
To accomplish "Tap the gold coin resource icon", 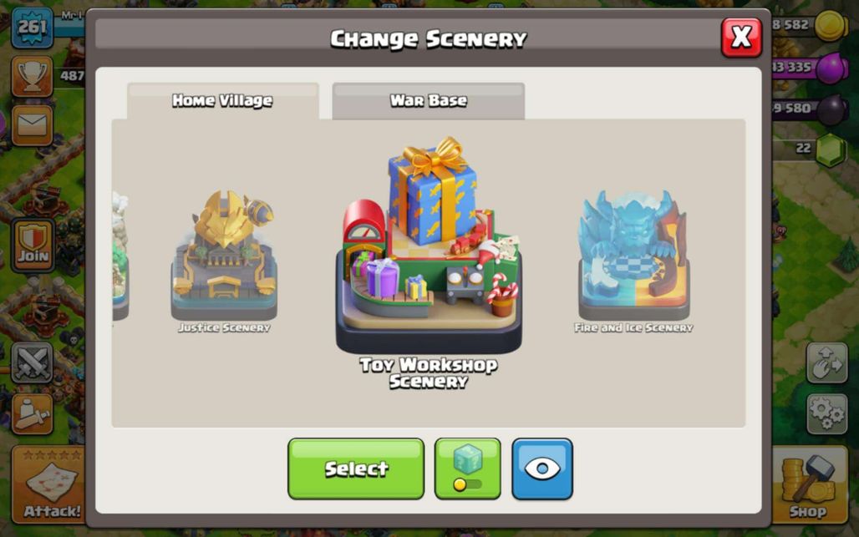I will pyautogui.click(x=831, y=25).
